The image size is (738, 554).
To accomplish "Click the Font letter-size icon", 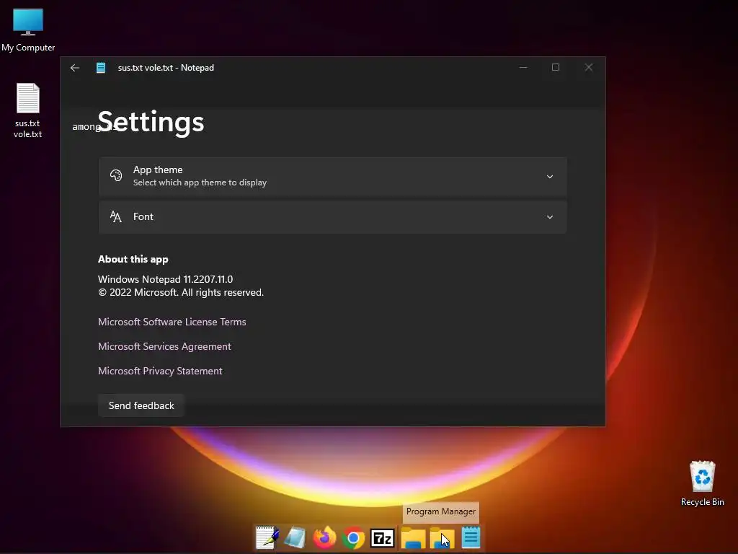I will [x=116, y=216].
